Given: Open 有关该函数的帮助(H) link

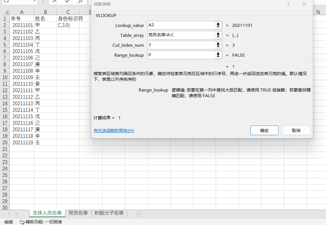Looking at the screenshot, I should [113, 131].
